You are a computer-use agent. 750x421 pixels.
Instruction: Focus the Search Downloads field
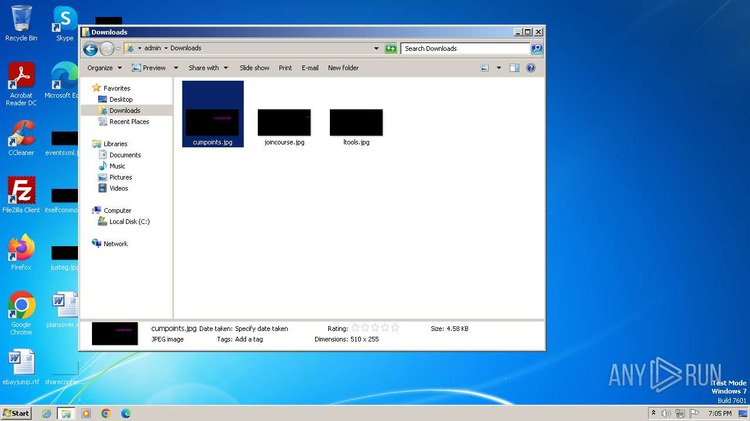click(x=465, y=49)
